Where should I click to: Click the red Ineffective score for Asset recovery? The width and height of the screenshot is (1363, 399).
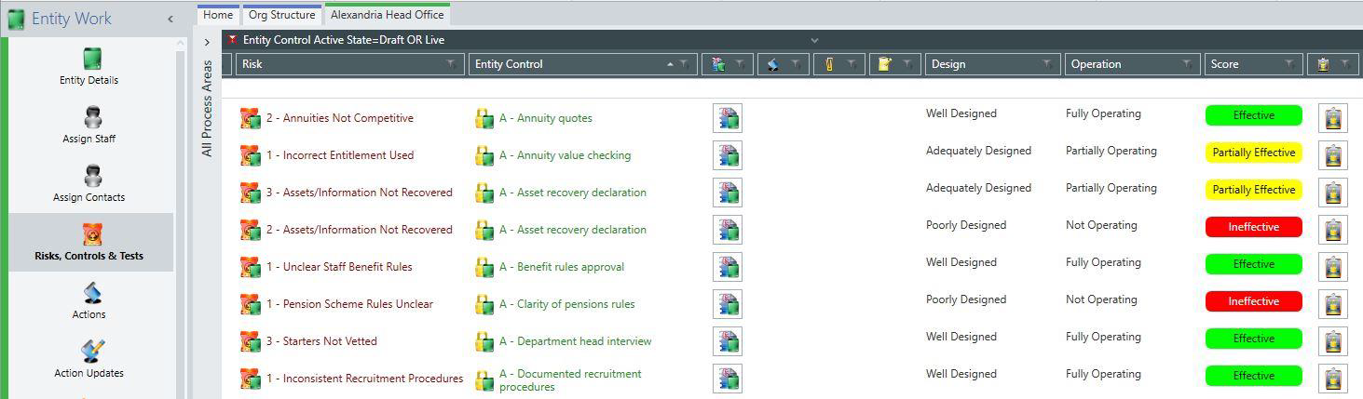[x=1253, y=227]
